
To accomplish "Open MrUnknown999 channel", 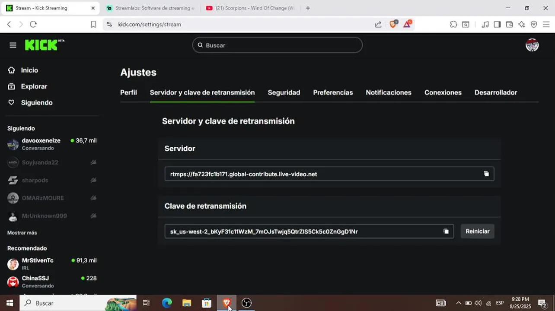I will pyautogui.click(x=52, y=216).
